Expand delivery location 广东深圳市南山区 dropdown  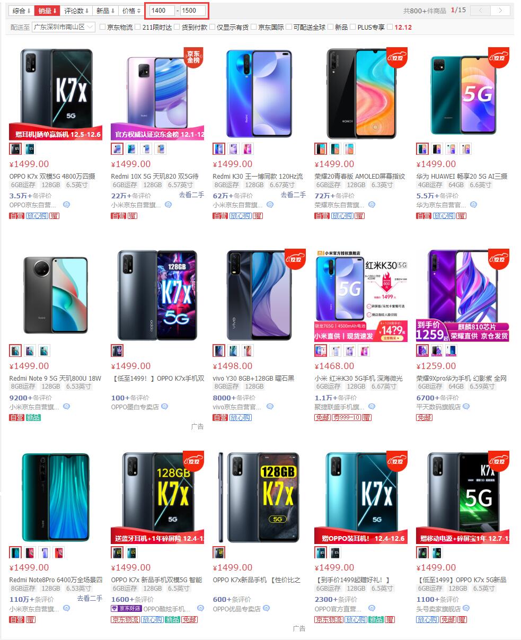tap(63, 27)
